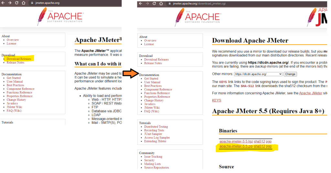This screenshot has width=331, height=173.
Task: Reload page in left browser window
Action: 16,3
